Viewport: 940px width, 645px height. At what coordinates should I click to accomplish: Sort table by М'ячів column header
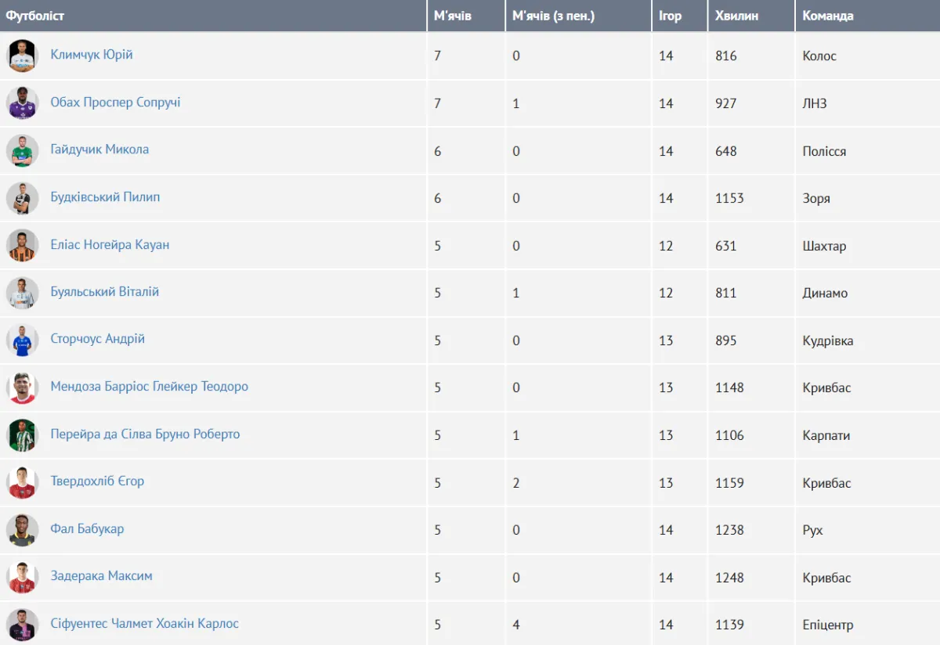click(453, 16)
